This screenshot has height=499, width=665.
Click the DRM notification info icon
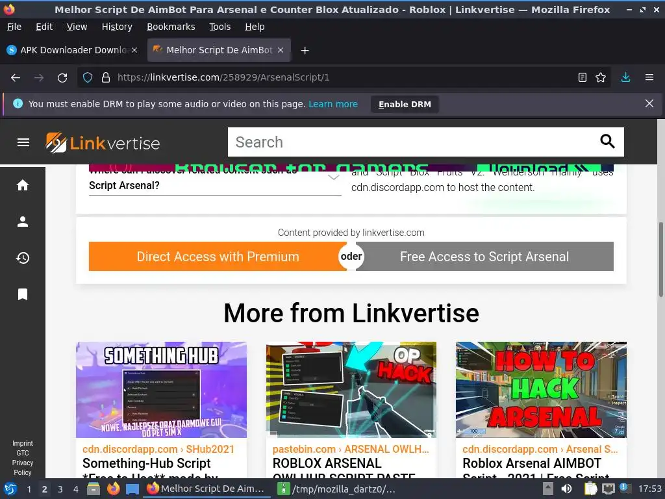(x=18, y=103)
